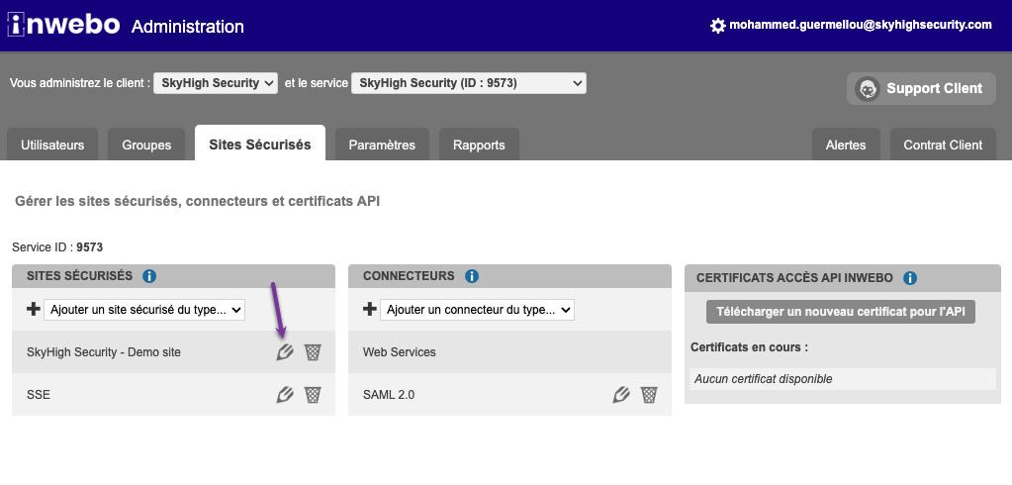This screenshot has width=1012, height=485.
Task: Open 'Ajouter un site sécurisé du type' dropdown
Action: (x=144, y=310)
